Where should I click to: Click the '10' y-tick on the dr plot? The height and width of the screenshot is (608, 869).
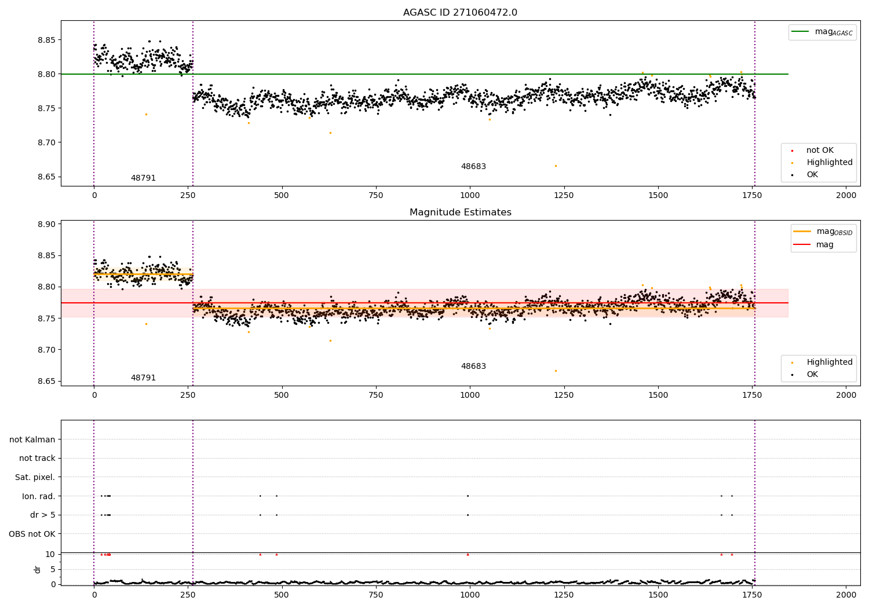point(50,555)
